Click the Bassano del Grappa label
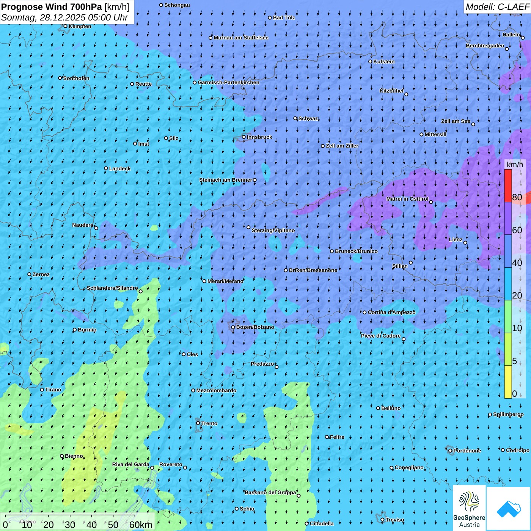The image size is (531, 531). pos(270,492)
